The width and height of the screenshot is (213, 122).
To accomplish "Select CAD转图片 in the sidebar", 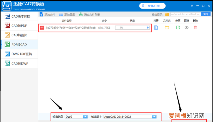I will click(x=19, y=35).
